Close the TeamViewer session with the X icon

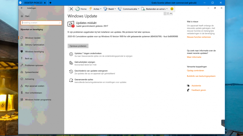[71, 9]
